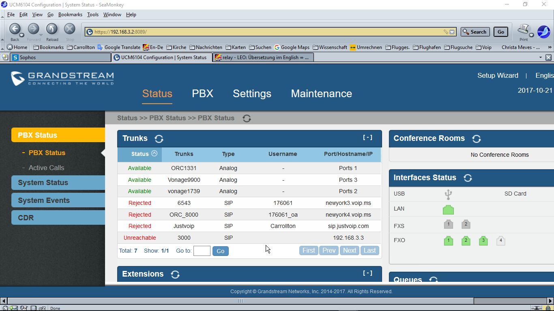This screenshot has width=554, height=311.
Task: Expand the System Status sidebar section
Action: pos(58,183)
